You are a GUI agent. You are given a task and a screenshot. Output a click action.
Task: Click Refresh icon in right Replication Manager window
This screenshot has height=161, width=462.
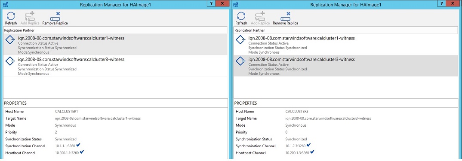(x=241, y=16)
